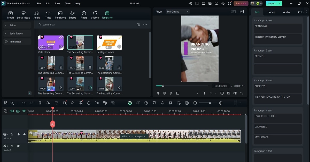Open the player display settings monitor icon

tap(222, 93)
